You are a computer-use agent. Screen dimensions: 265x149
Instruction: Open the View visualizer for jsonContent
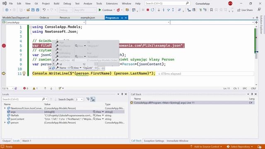[x=97, y=119]
